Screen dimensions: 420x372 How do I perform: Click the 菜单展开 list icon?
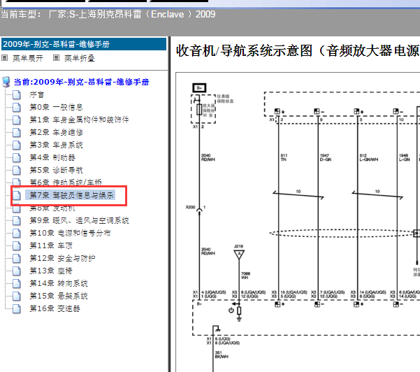click(x=5, y=58)
